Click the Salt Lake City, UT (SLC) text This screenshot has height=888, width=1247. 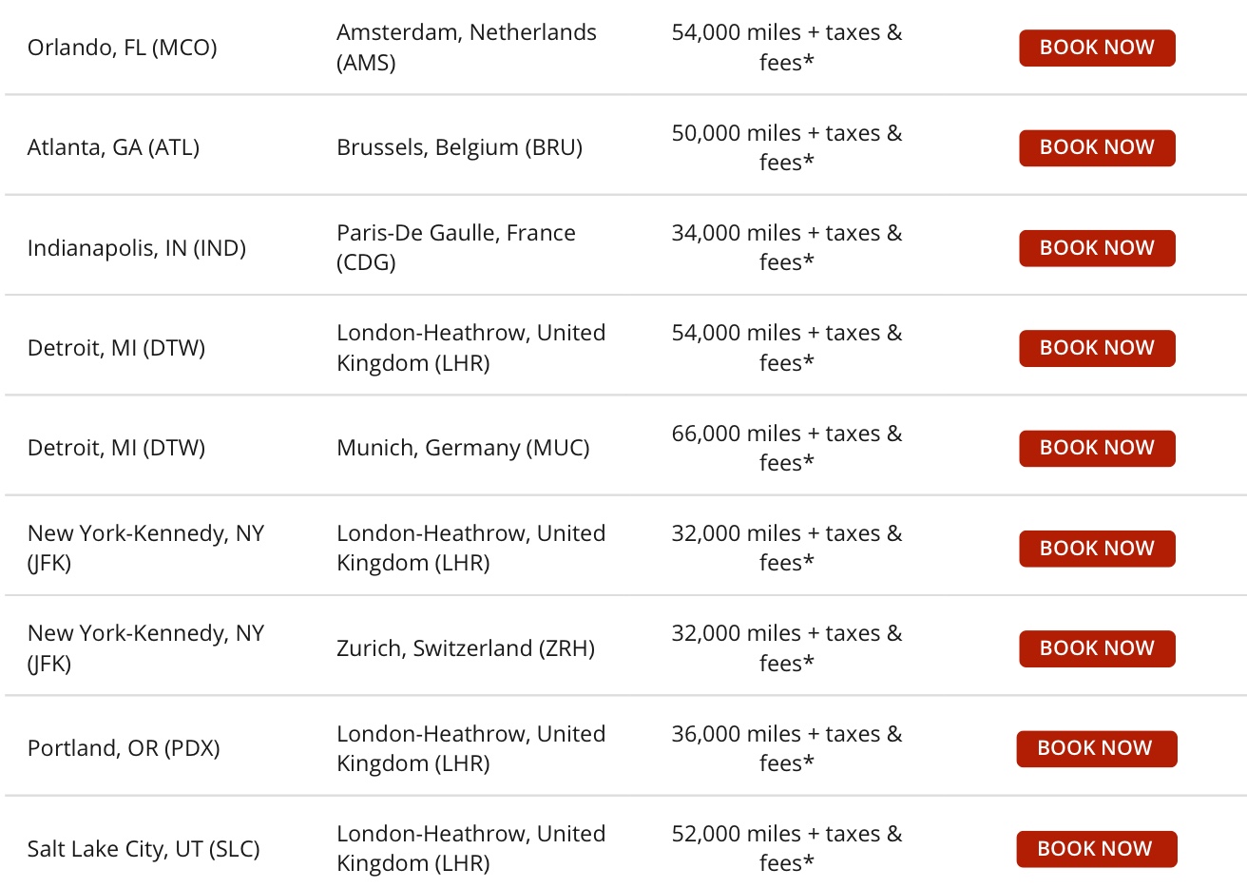(144, 849)
